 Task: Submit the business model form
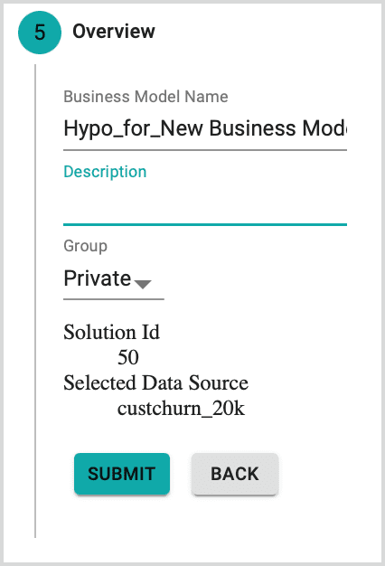(122, 474)
